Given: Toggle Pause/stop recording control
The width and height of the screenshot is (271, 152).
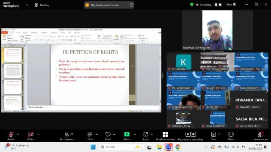Looking at the screenshot, I should (x=191, y=136).
